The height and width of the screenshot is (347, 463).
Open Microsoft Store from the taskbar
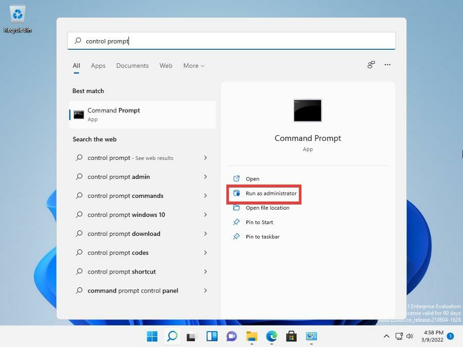tap(291, 336)
